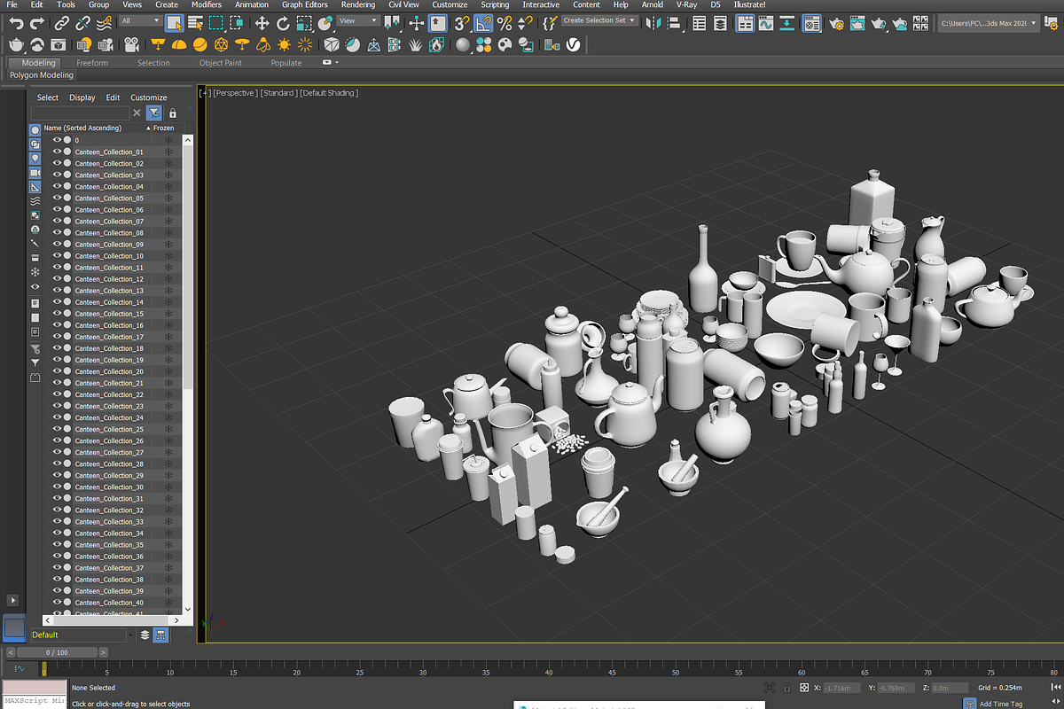Open the project path dropdown
This screenshot has width=1064, height=709.
click(x=990, y=23)
